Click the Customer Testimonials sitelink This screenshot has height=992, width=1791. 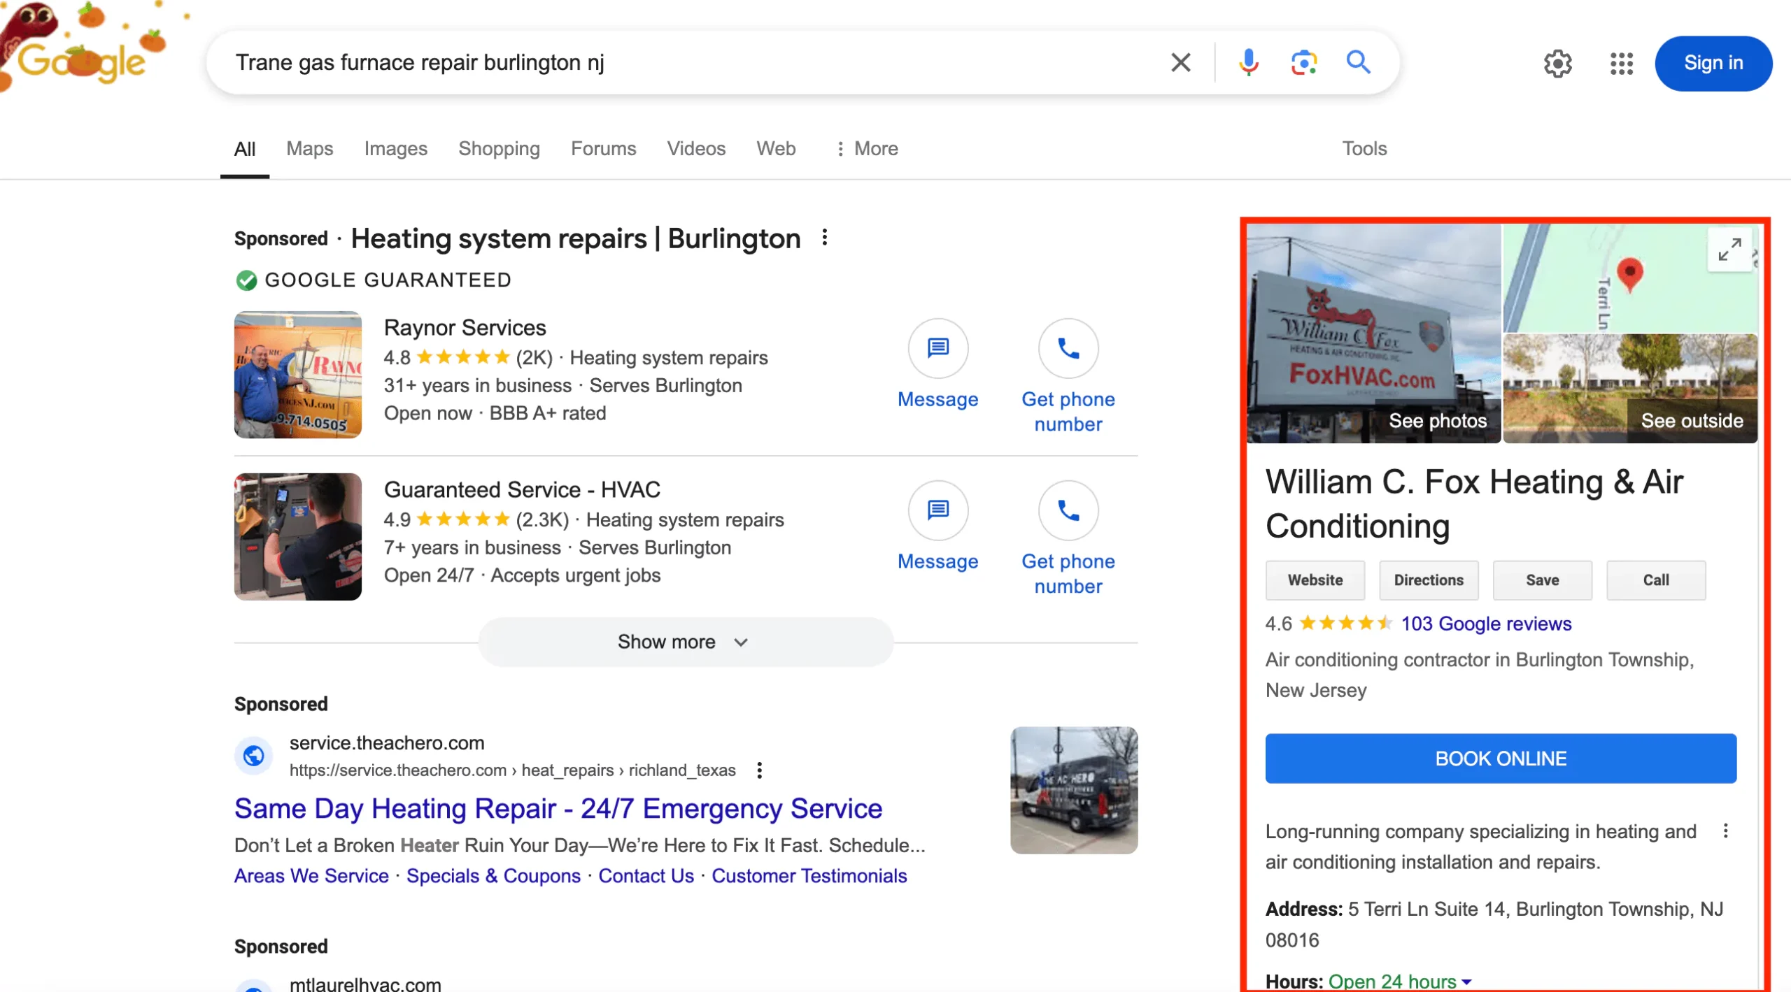pos(809,875)
